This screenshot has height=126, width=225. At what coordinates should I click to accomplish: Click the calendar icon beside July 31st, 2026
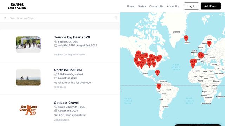pyautogui.click(x=56, y=45)
